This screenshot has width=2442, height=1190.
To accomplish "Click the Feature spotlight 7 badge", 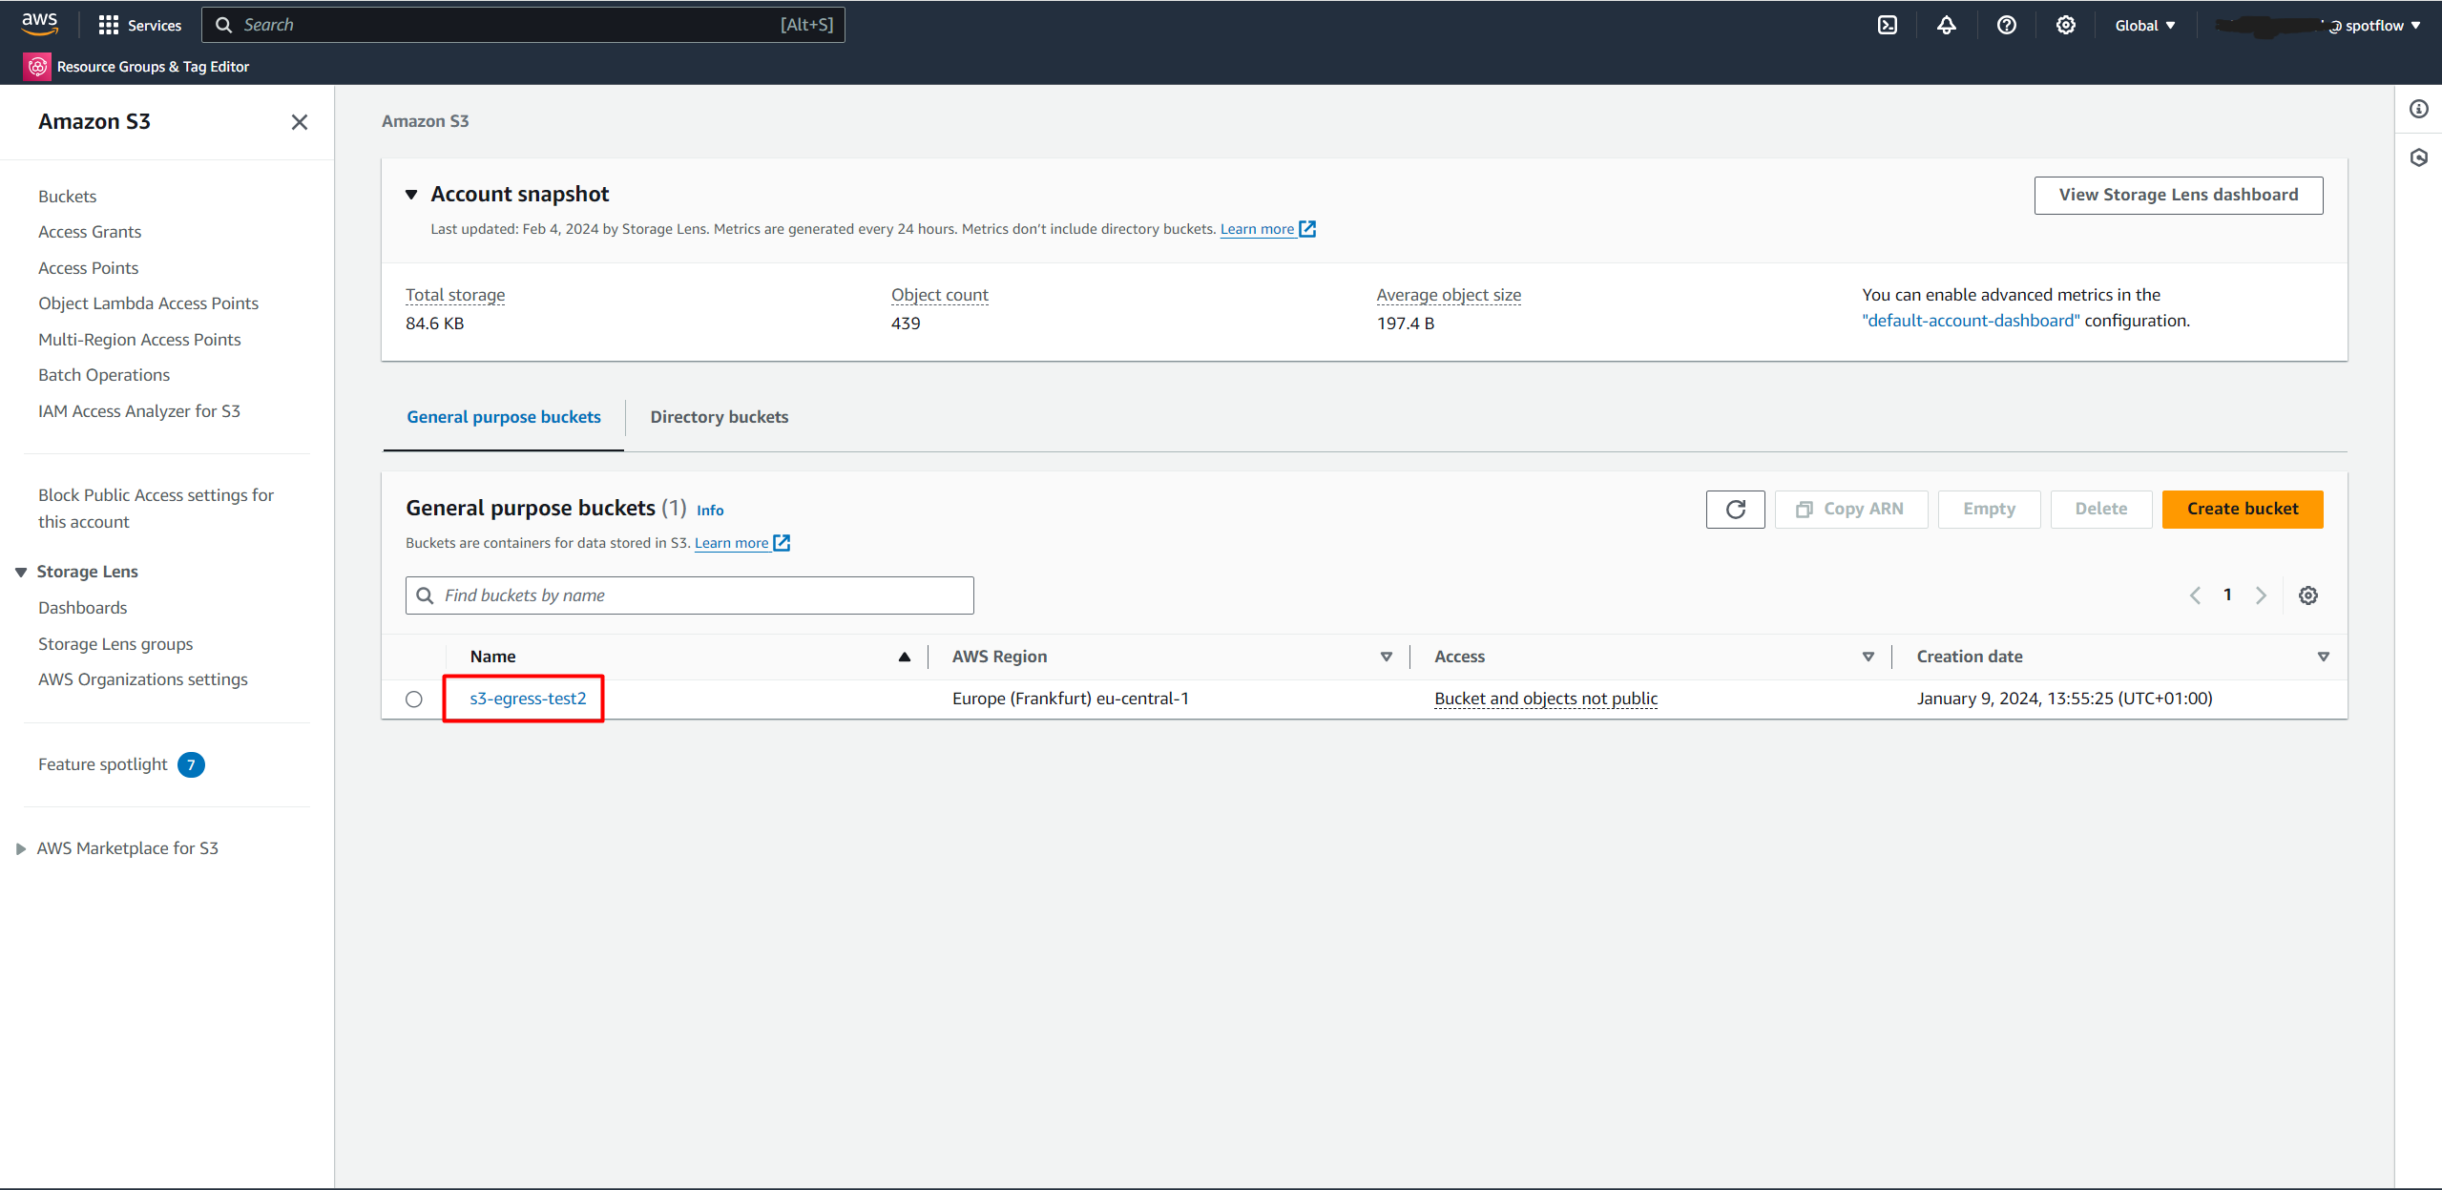I will pos(191,764).
